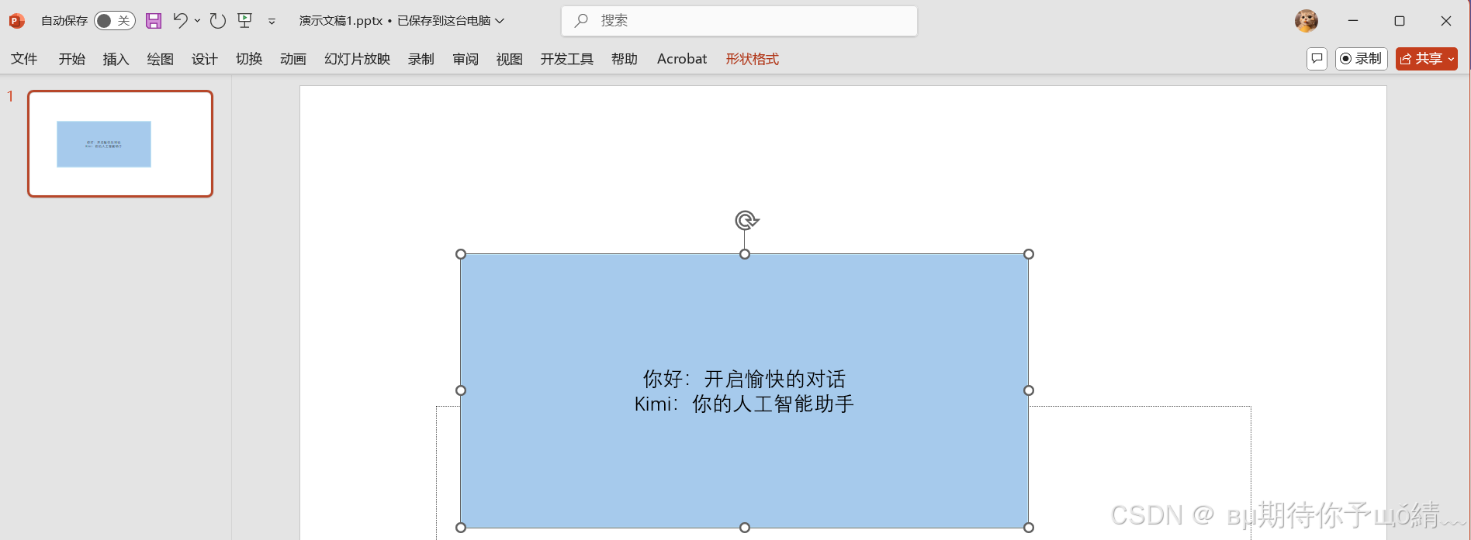The image size is (1471, 540).
Task: Switch to the 开始 tab
Action: (72, 59)
